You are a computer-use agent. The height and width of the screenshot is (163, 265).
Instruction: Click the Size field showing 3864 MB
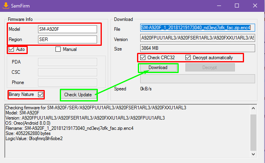tap(198, 48)
